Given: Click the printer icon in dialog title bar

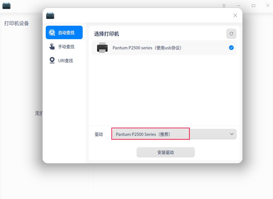Looking at the screenshot, I should (50, 15).
